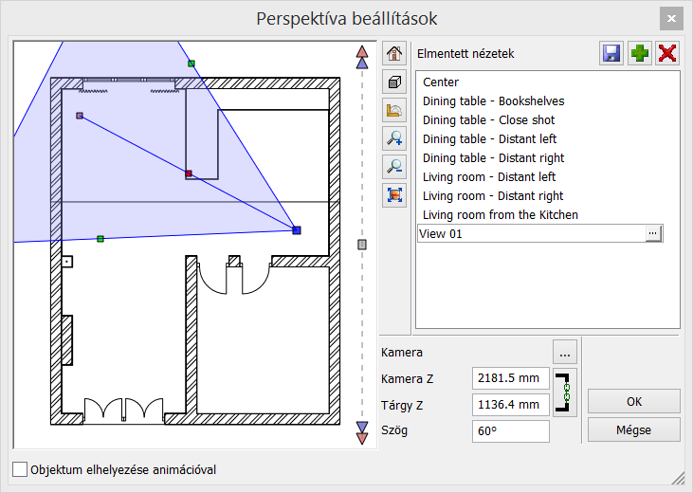The width and height of the screenshot is (693, 493).
Task: Save the current view with floppy icon
Action: tap(611, 53)
